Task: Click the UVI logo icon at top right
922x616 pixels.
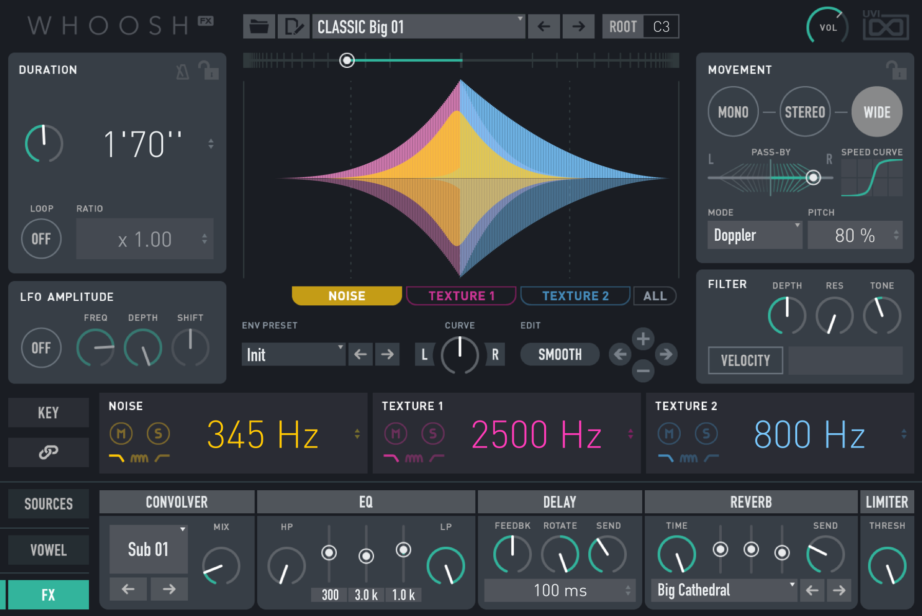Action: pos(885,26)
